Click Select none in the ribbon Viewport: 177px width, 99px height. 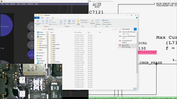coord(106,22)
